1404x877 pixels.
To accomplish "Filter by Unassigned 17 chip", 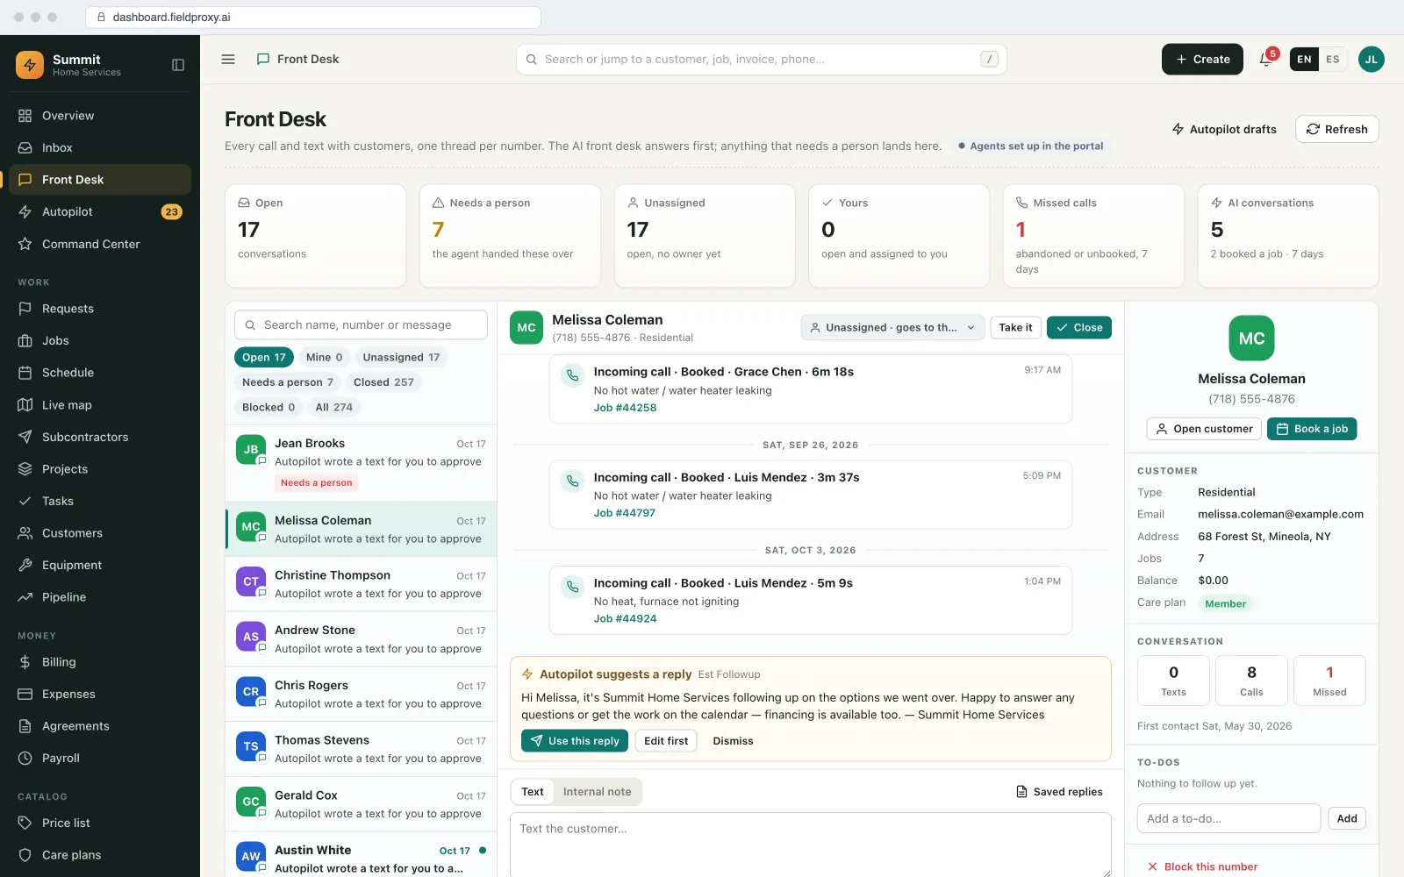I will coord(401,358).
